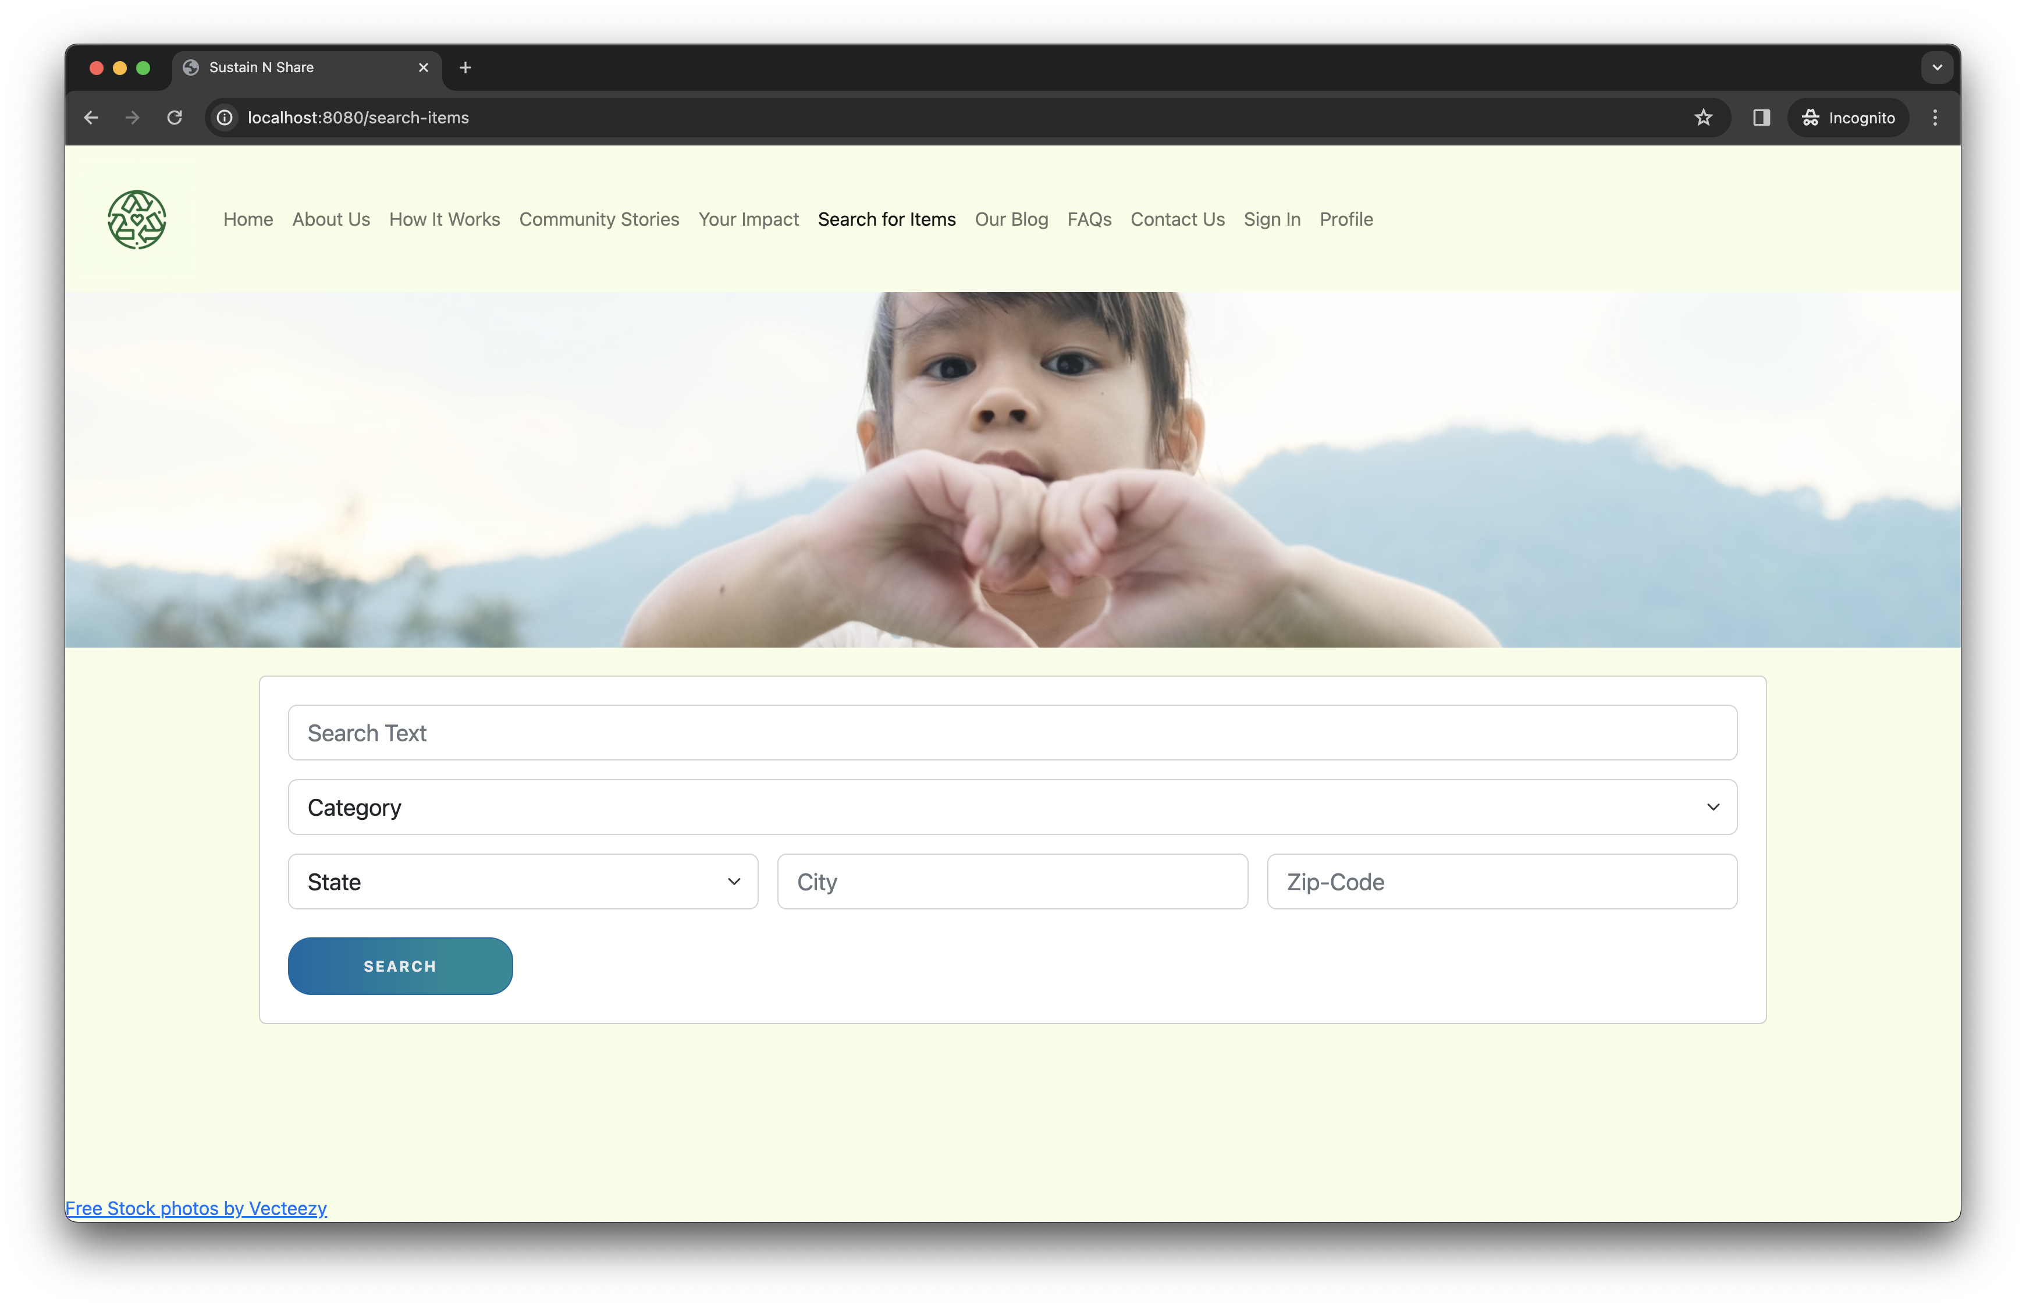Viewport: 2026px width, 1308px height.
Task: Open the State dropdown
Action: tap(522, 882)
